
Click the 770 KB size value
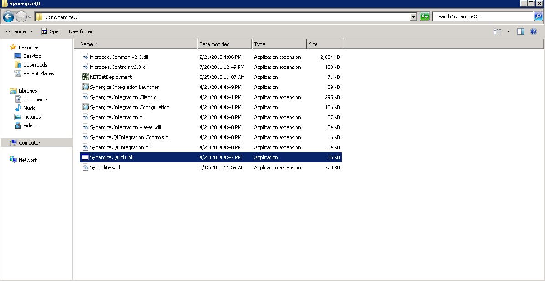332,167
